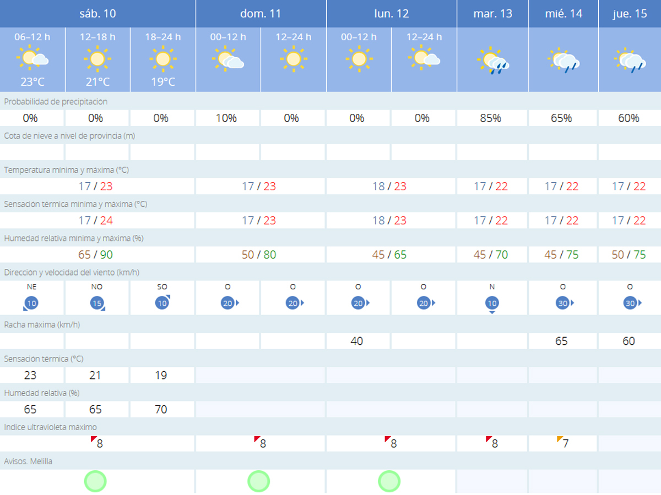Click the Avisos. Melilla label
Screen dimensions: 661x495
click(28, 461)
